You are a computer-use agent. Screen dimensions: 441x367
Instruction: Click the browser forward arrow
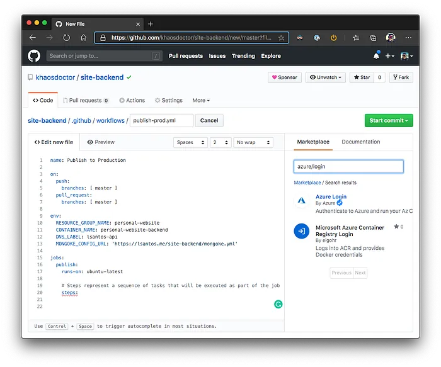pyautogui.click(x=50, y=38)
